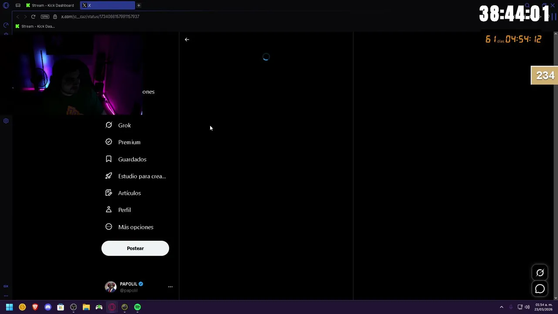This screenshot has width=558, height=314.
Task: Click the microphone tray icon
Action: click(511, 307)
